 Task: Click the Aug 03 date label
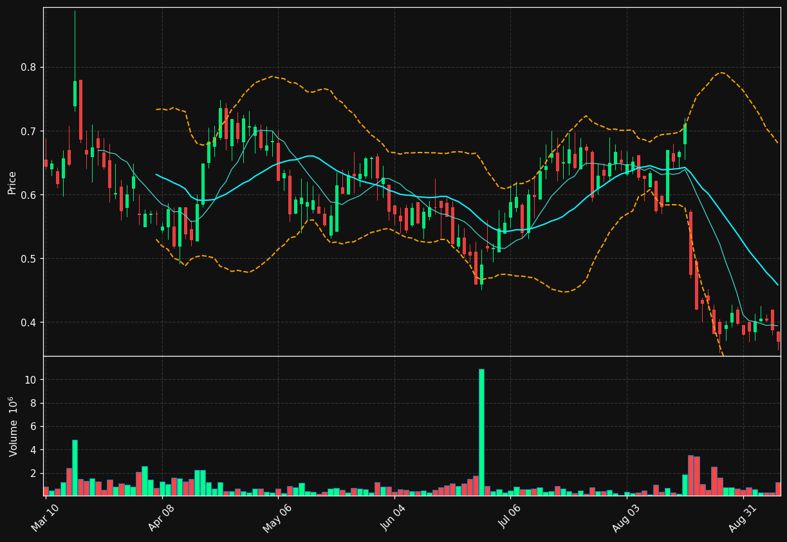click(627, 518)
